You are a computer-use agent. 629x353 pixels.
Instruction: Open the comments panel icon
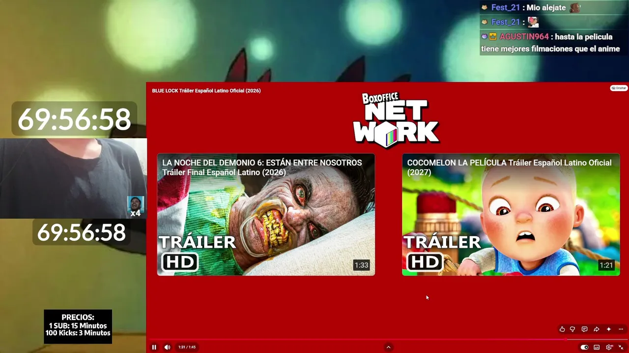584,329
